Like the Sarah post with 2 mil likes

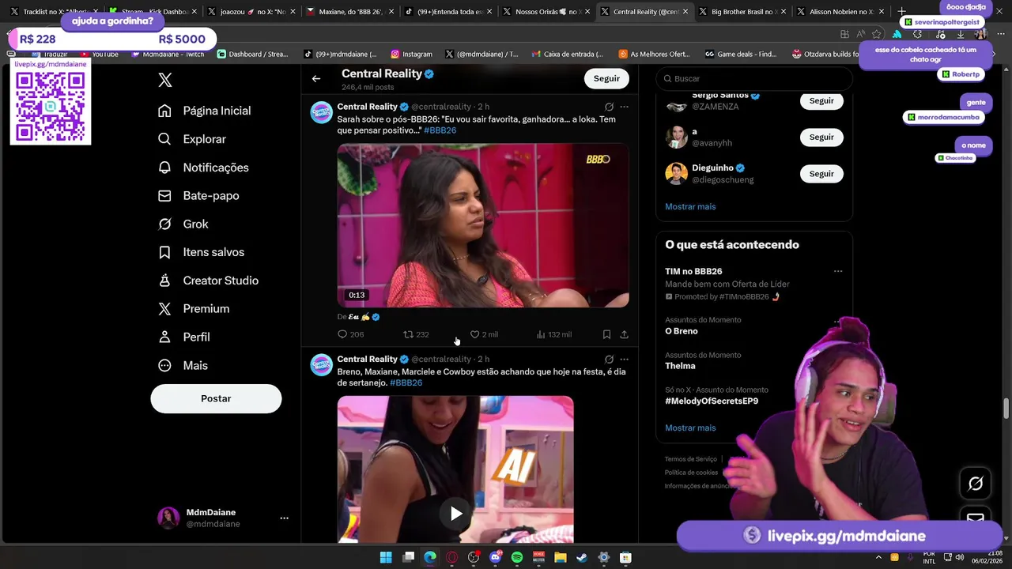(483, 334)
